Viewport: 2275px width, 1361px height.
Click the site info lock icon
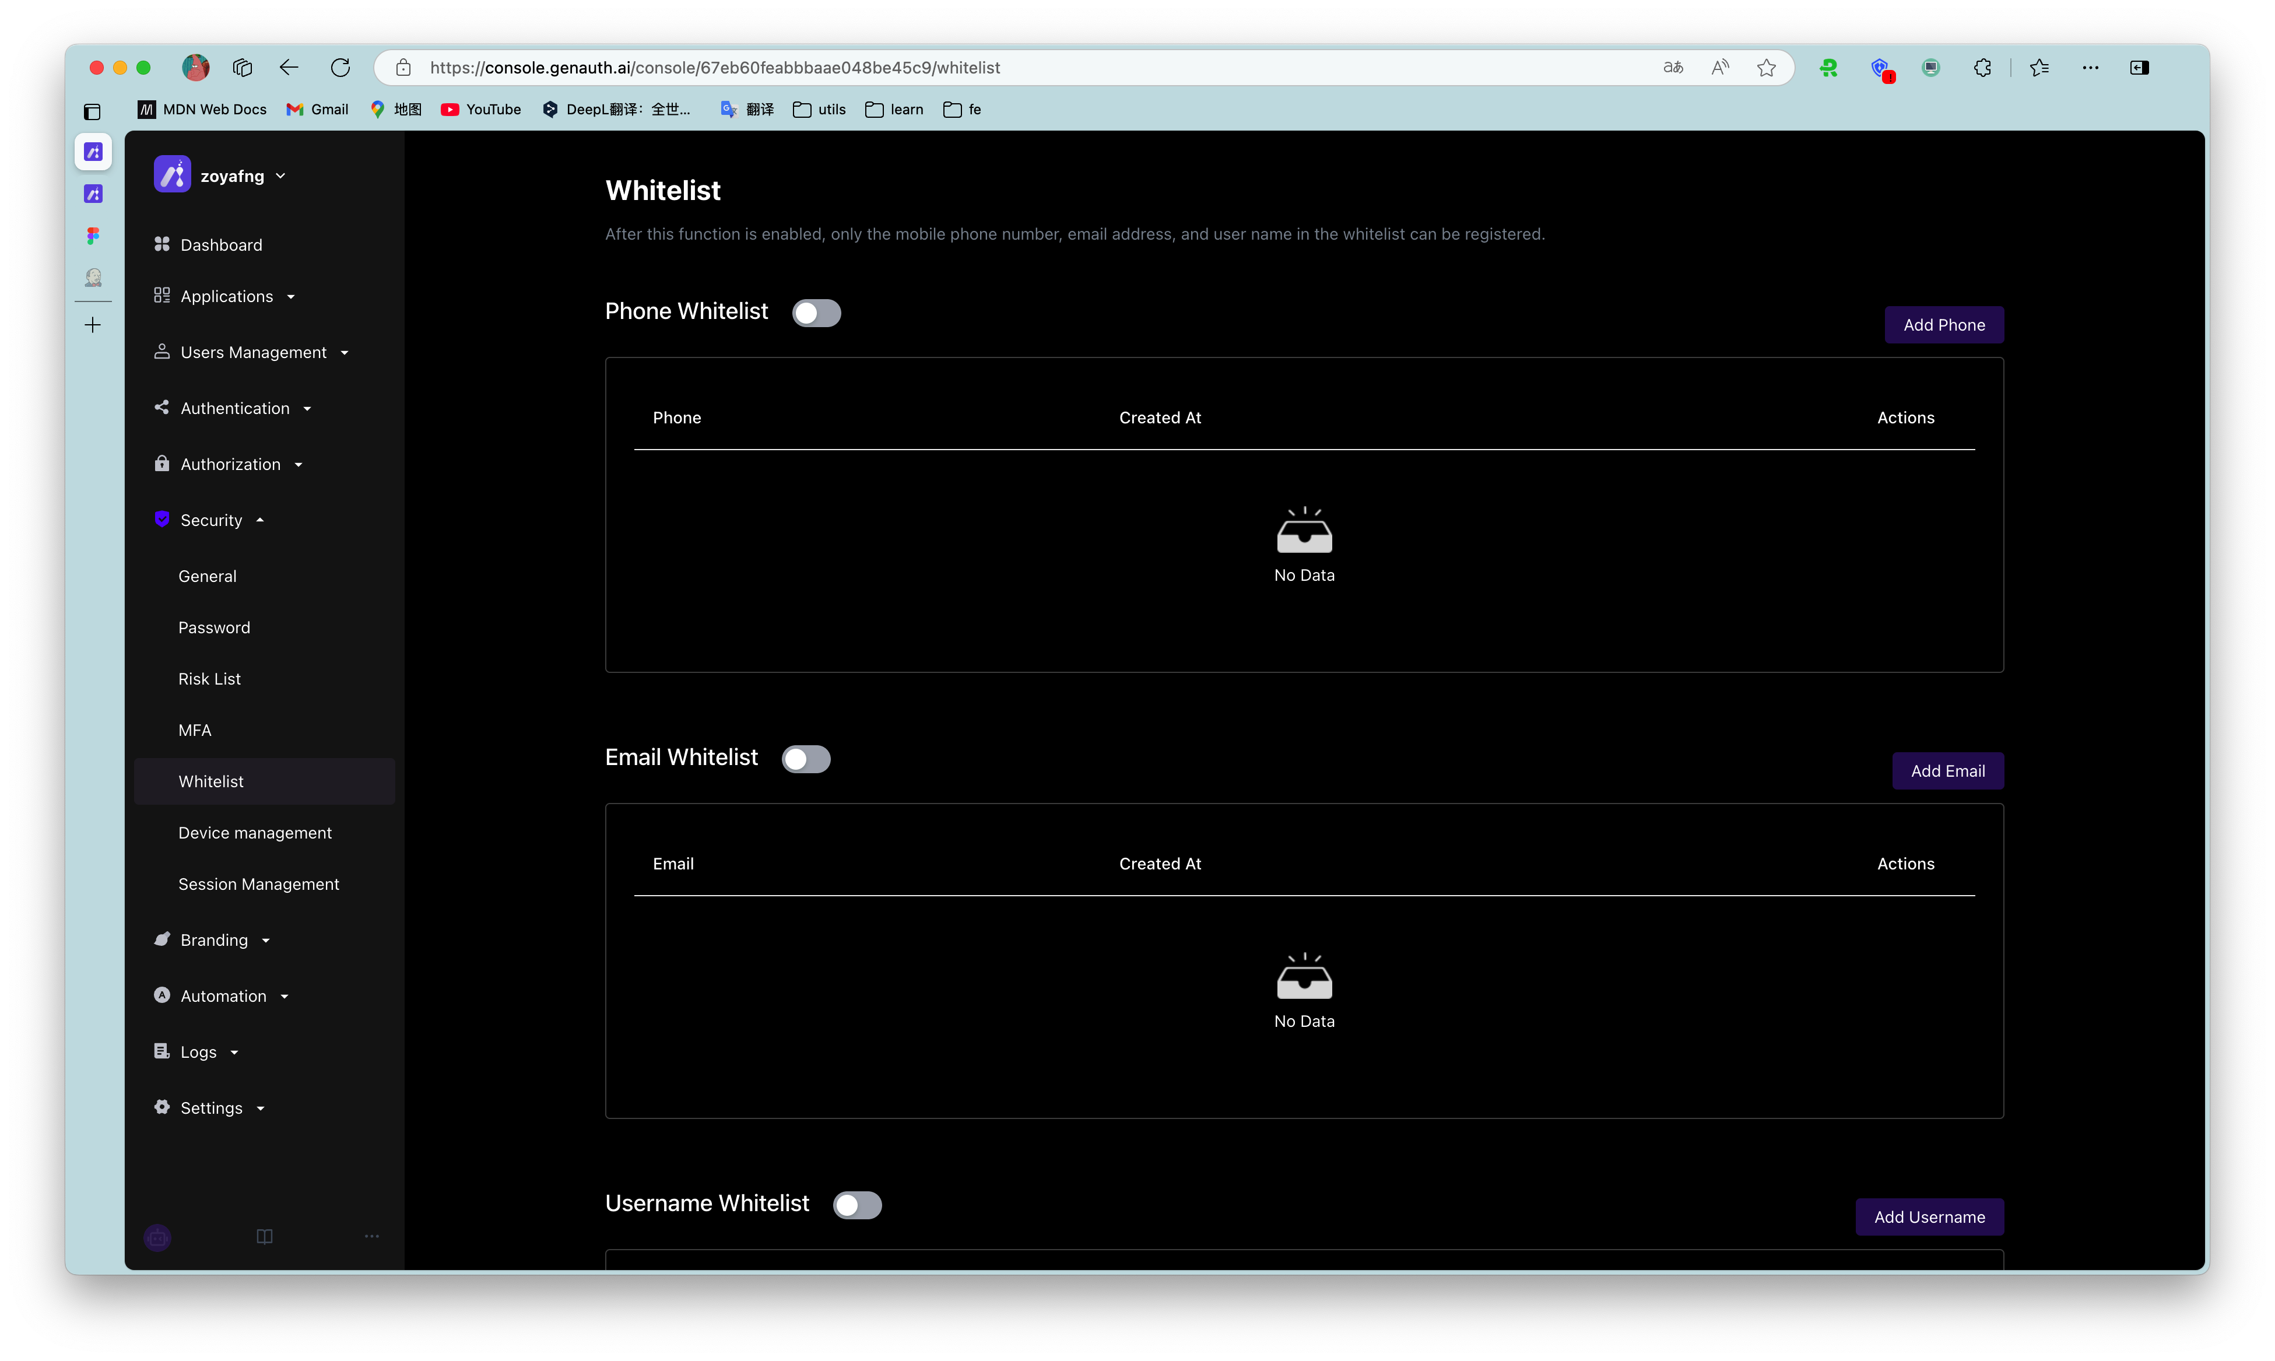(402, 67)
